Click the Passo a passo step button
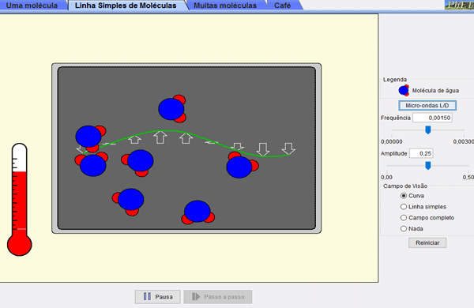The height and width of the screenshot is (308, 474). point(218,297)
